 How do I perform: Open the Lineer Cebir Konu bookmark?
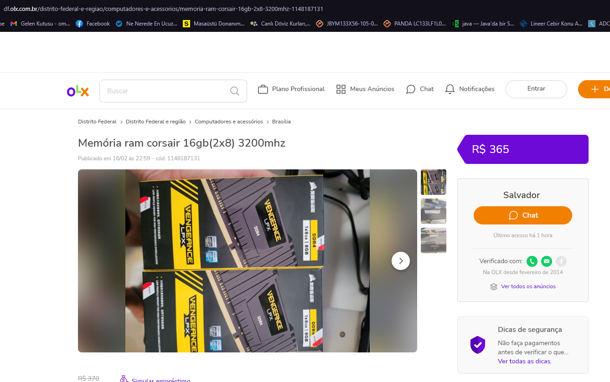click(x=551, y=24)
